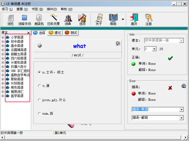The height and width of the screenshot is (141, 189).
Task: Expand the 托福六百分 tree node
Action: 3,67
